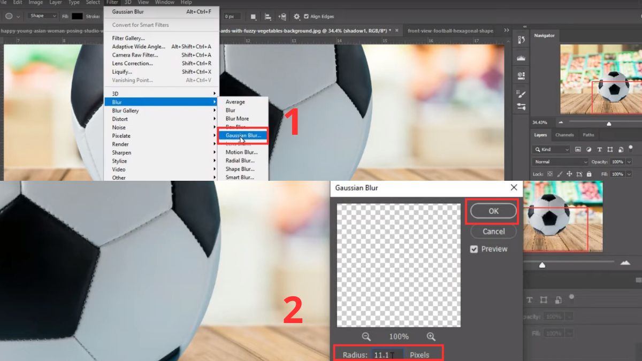Open front-view-football-hexagonal-shape document tab
The image size is (642, 361).
click(x=450, y=31)
